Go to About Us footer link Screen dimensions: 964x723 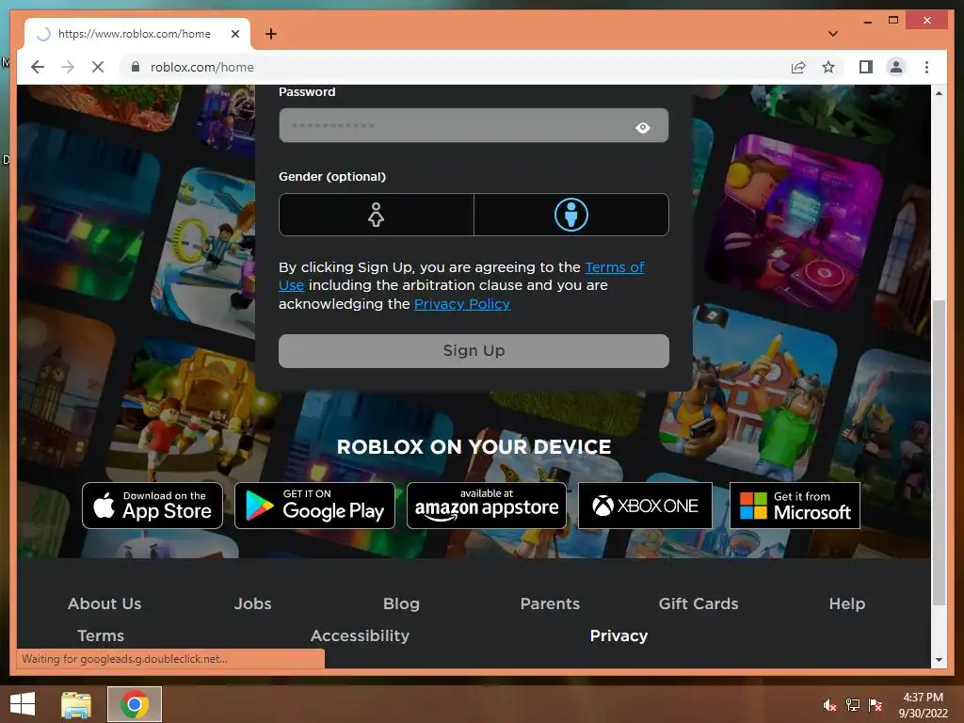104,603
